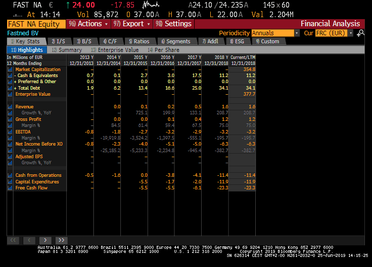
Task: Switch to the Segments tab
Action: pos(176,41)
